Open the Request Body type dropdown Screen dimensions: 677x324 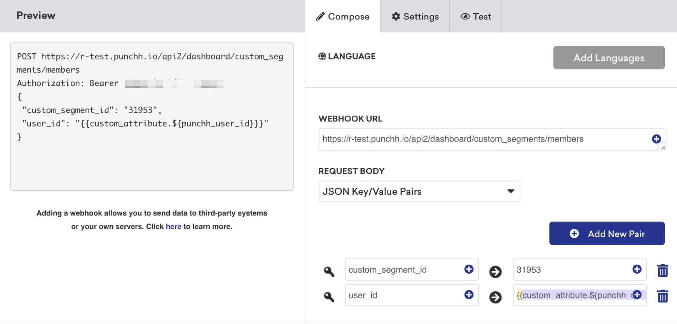[x=419, y=191]
